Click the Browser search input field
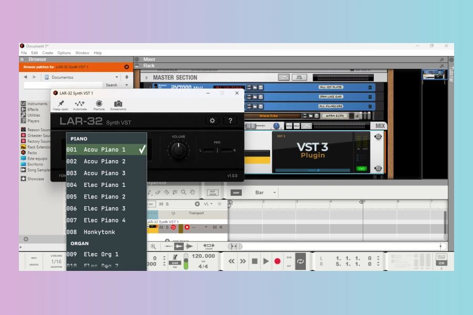473x315 pixels. pos(63,85)
